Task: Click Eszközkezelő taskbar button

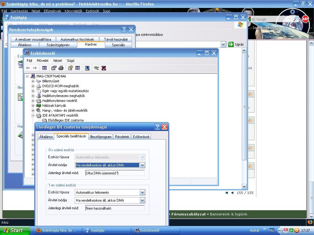Action: point(155,230)
